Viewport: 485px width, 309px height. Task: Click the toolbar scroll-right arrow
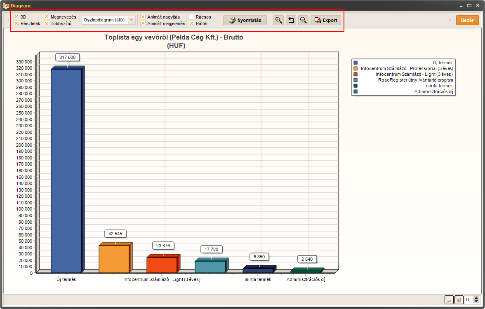click(450, 20)
